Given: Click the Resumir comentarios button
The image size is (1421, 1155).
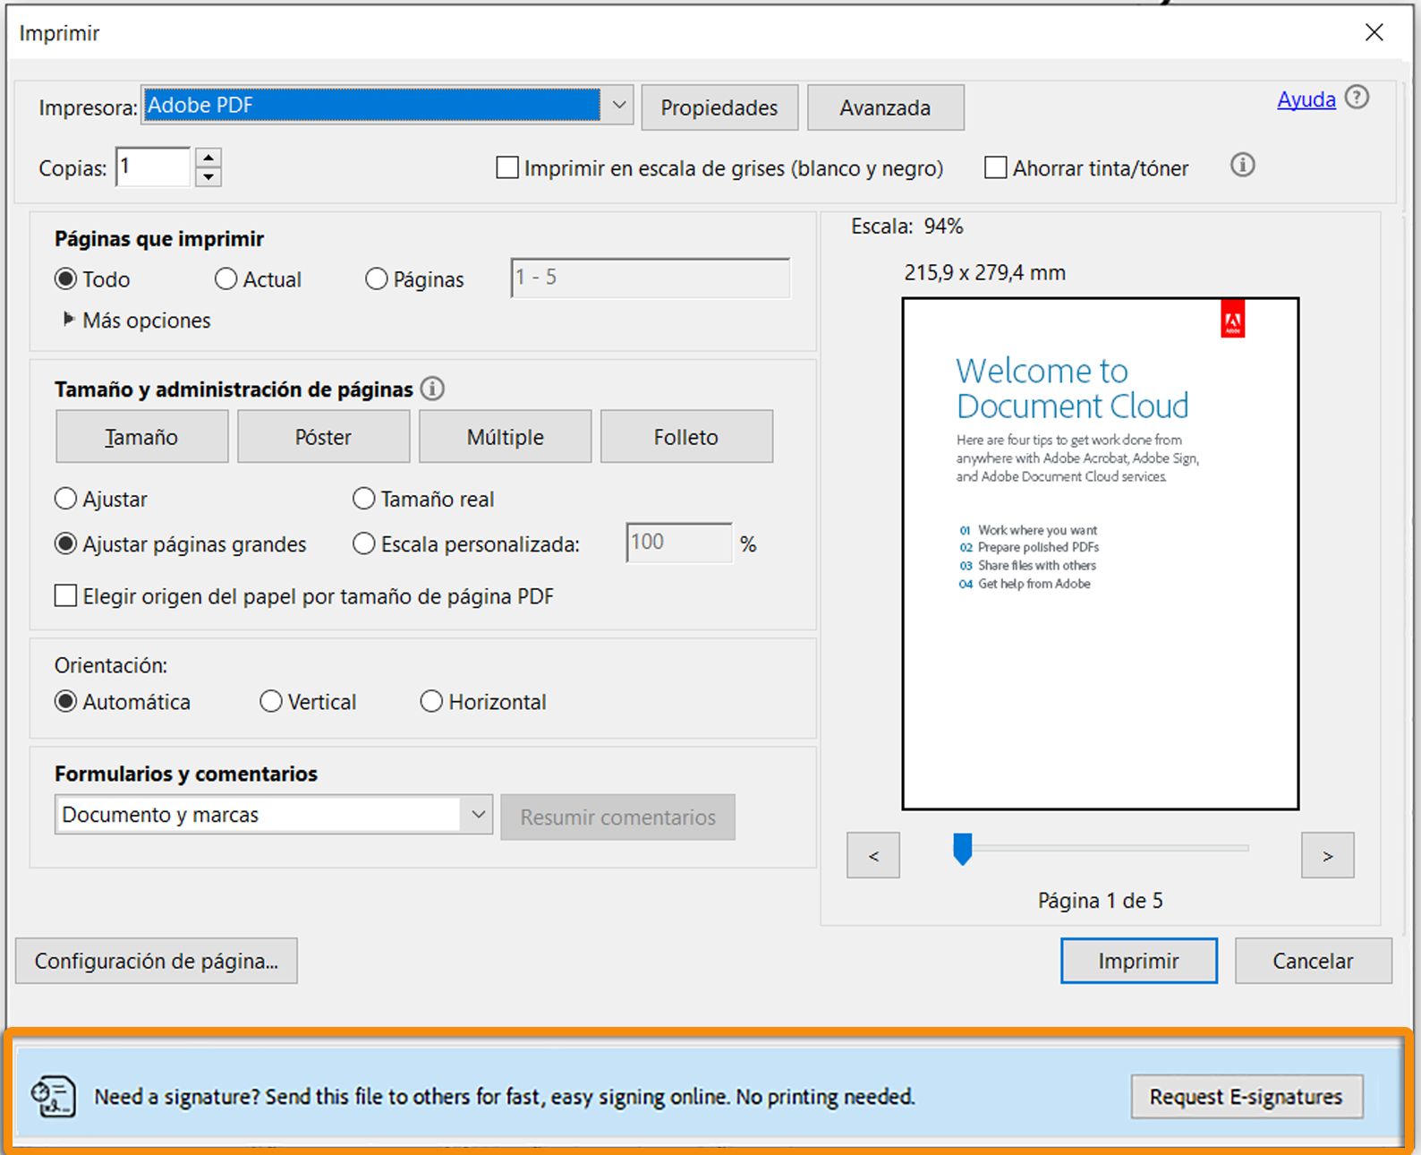Looking at the screenshot, I should point(618,817).
